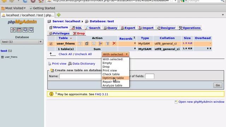The width and height of the screenshot is (226, 127).
Task: Click the phpMyAdmin logo
Action: click(x=22, y=22)
